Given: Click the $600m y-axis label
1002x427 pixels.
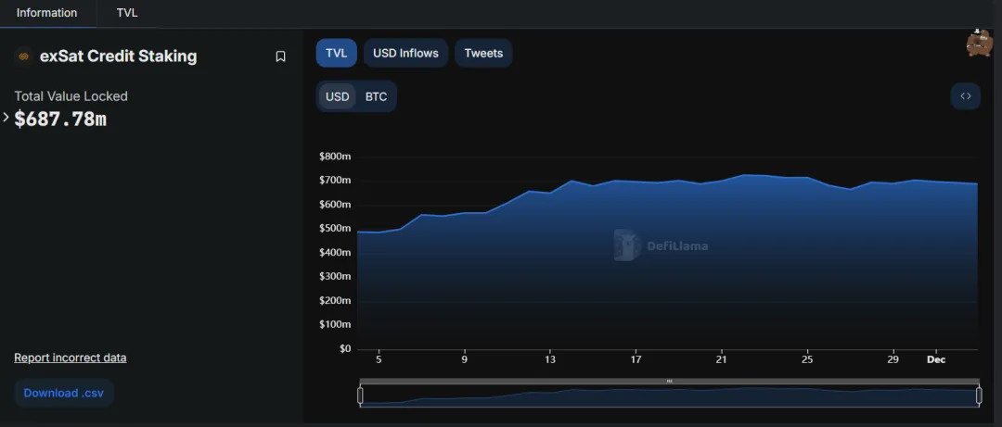Looking at the screenshot, I should click(335, 205).
